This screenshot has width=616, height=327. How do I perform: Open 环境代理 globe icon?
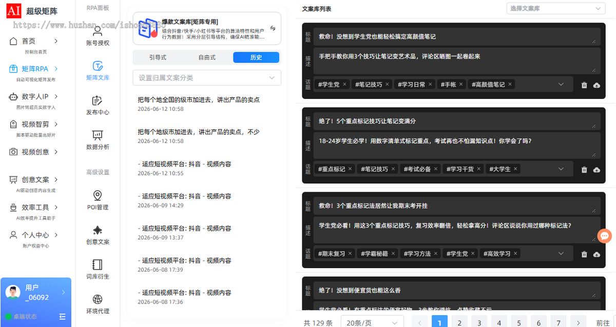(98, 304)
